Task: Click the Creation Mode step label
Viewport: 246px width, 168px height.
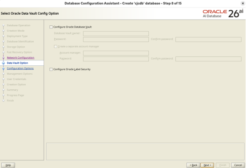Action: coord(16,31)
